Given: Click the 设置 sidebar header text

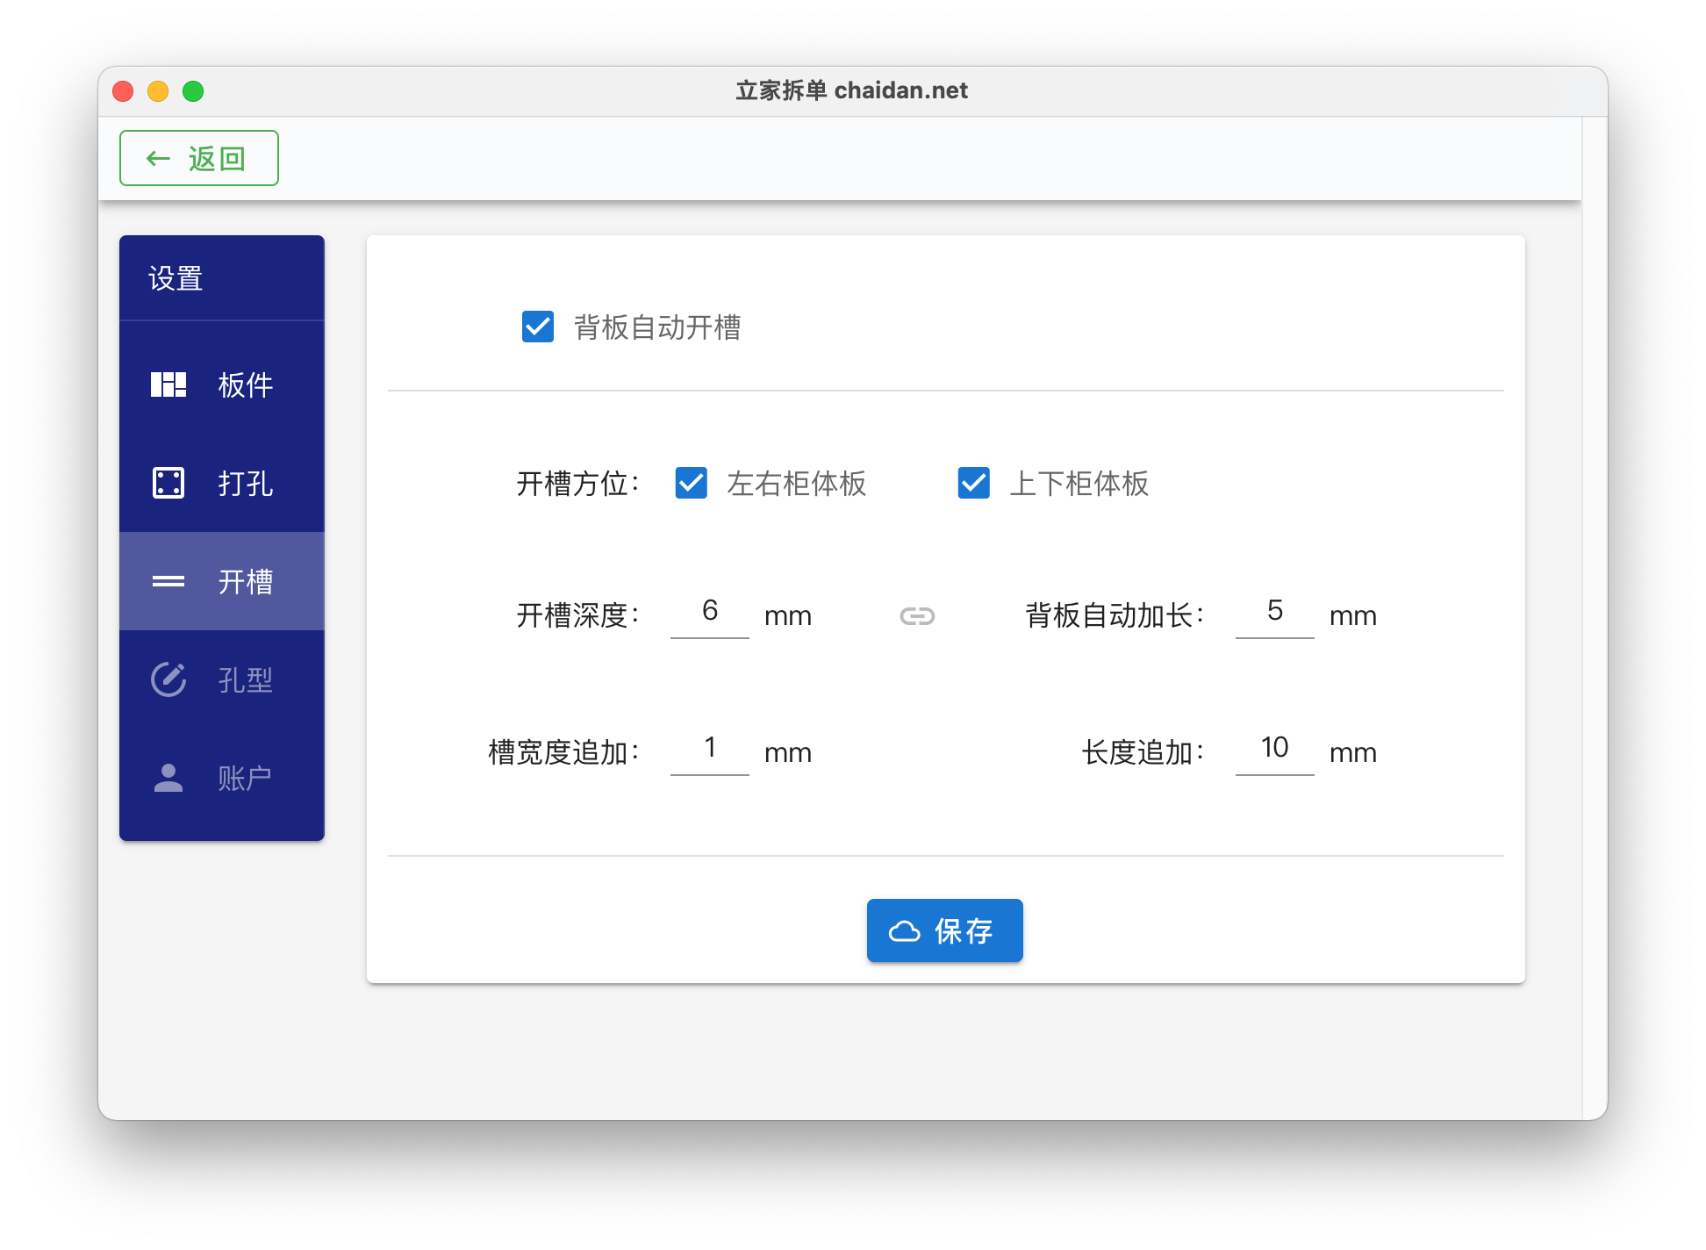Looking at the screenshot, I should point(176,278).
